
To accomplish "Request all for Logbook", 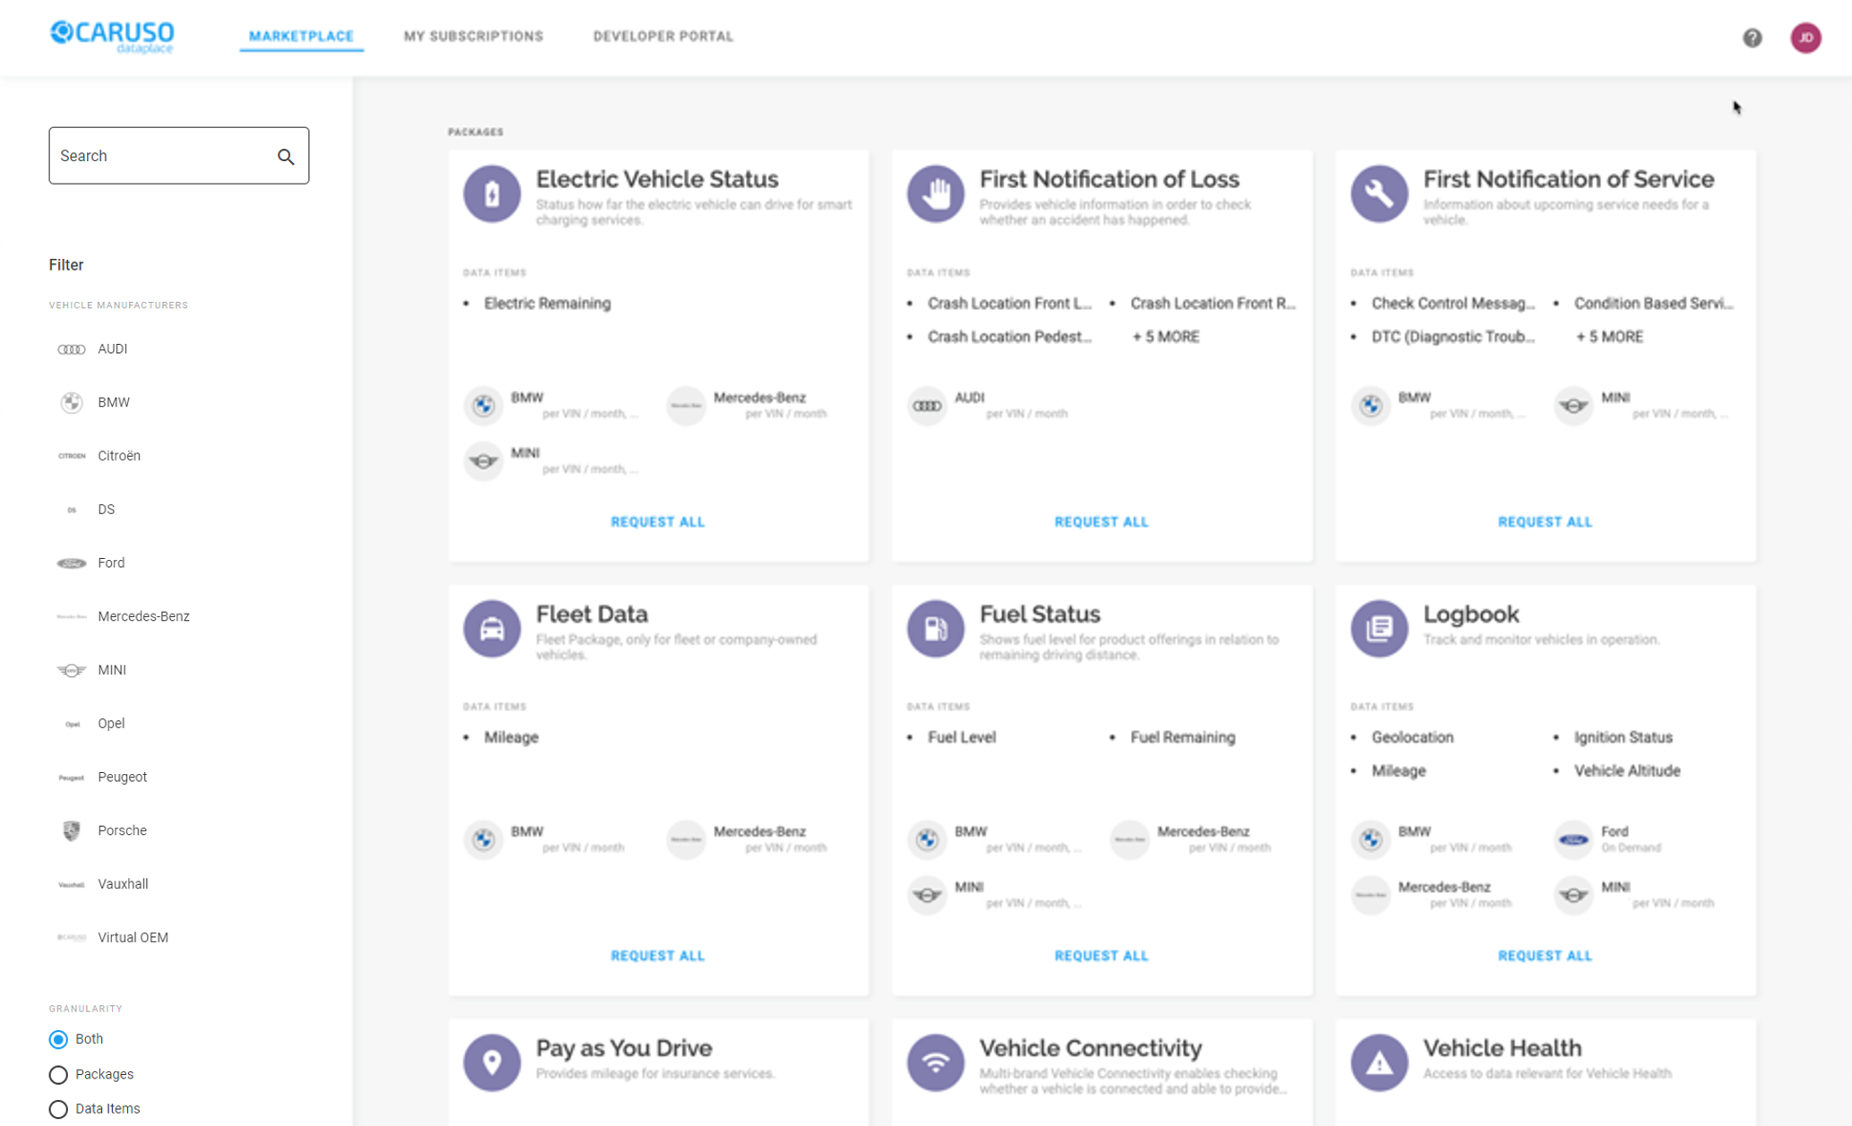I will pos(1545,956).
